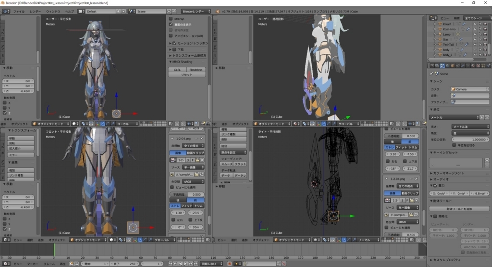Open the ウィンドウ menu in the top bar
The height and width of the screenshot is (267, 492).
tap(53, 12)
